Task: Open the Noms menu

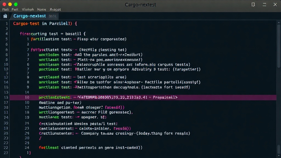Action: (42, 10)
